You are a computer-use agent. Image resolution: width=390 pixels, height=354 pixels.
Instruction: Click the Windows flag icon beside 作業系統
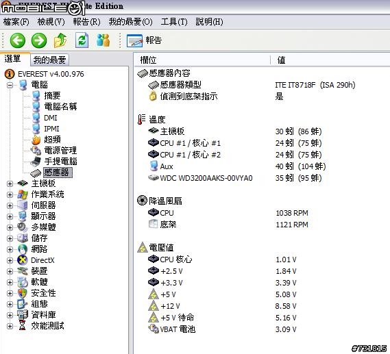coord(23,194)
